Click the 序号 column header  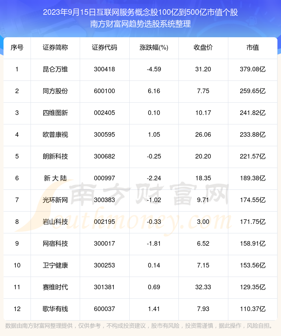(17, 47)
